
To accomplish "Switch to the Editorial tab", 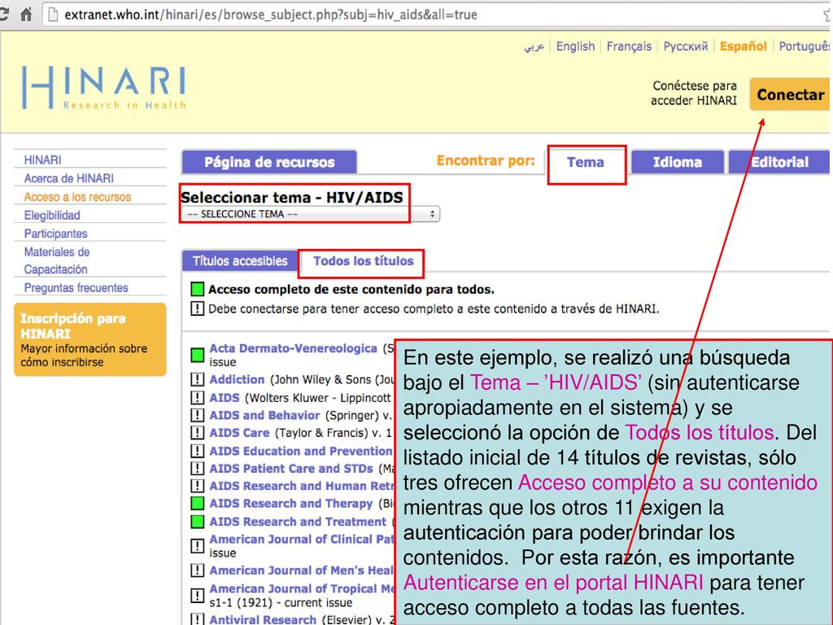I will point(778,162).
